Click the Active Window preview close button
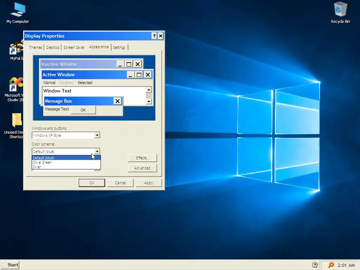Screen dimensions: 360x270 pos(148,75)
